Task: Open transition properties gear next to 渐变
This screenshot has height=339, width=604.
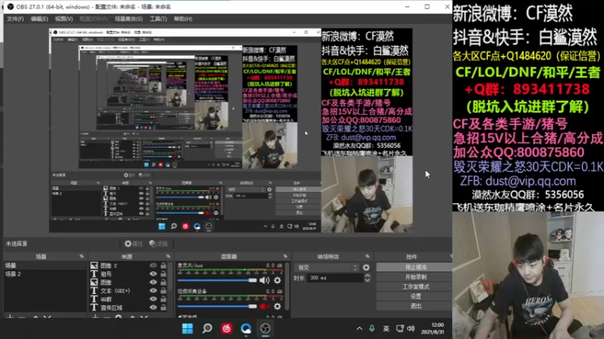Action: click(366, 267)
